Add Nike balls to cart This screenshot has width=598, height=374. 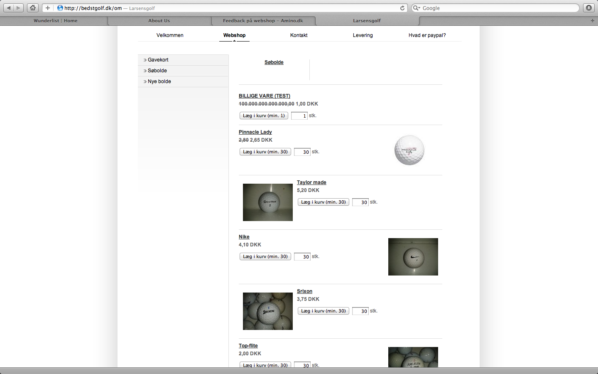265,256
